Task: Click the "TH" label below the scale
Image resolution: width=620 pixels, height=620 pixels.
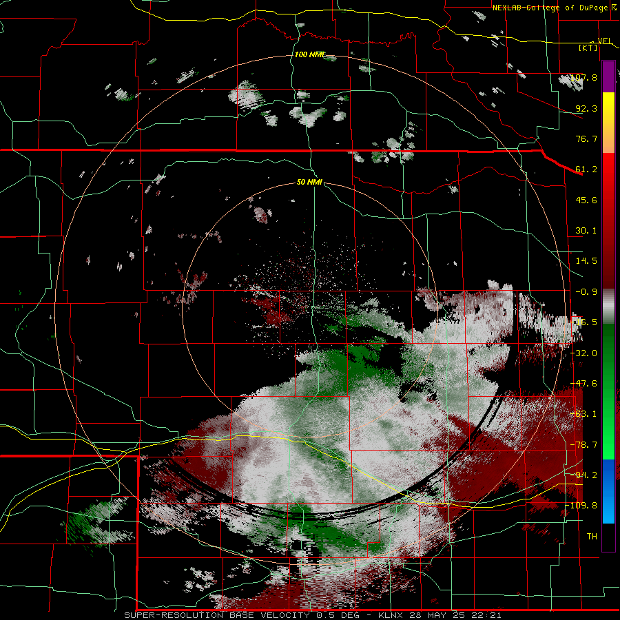Action: (x=592, y=537)
